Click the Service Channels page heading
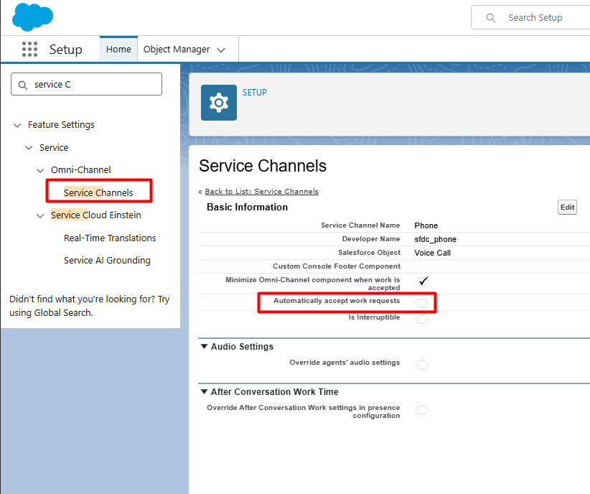The width and height of the screenshot is (590, 494). pyautogui.click(x=263, y=166)
